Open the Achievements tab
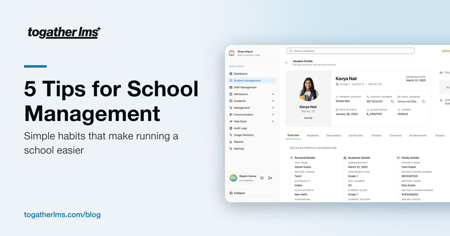The height and width of the screenshot is (236, 450). pyautogui.click(x=418, y=135)
